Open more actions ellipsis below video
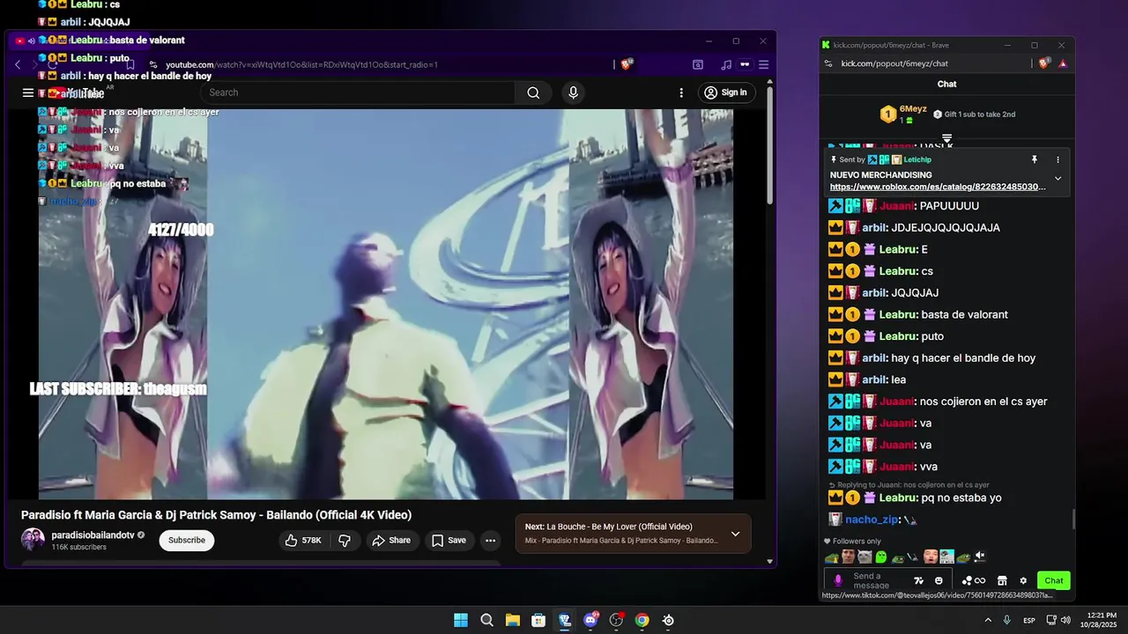This screenshot has height=634, width=1128. pyautogui.click(x=491, y=540)
